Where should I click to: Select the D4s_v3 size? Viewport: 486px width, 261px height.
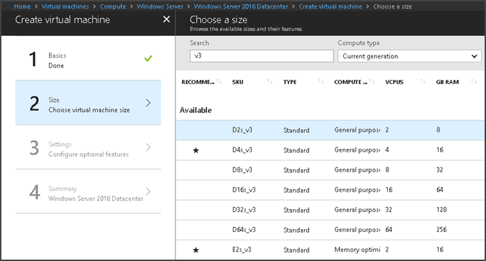pos(331,150)
